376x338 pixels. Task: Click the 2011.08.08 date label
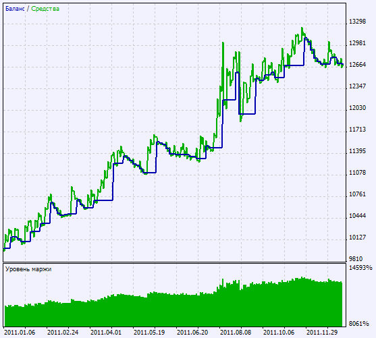coord(236,333)
